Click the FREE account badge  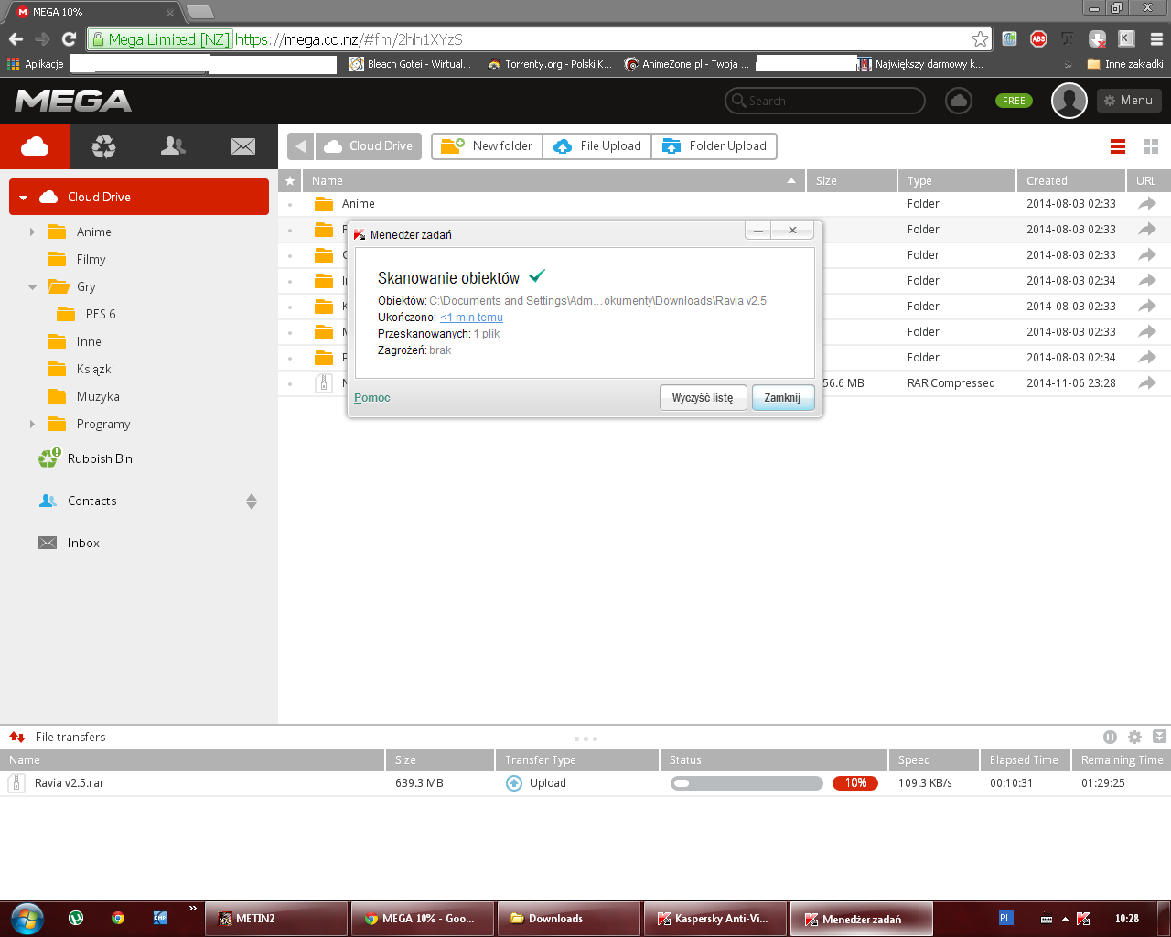tap(1014, 101)
